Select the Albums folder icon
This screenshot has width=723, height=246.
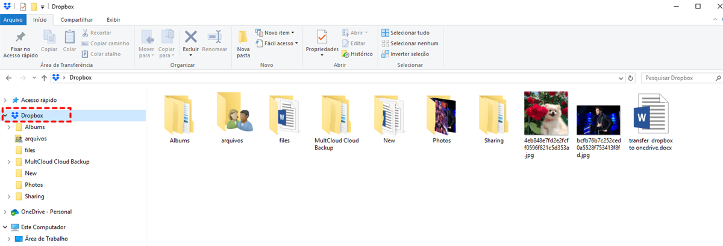tap(180, 113)
